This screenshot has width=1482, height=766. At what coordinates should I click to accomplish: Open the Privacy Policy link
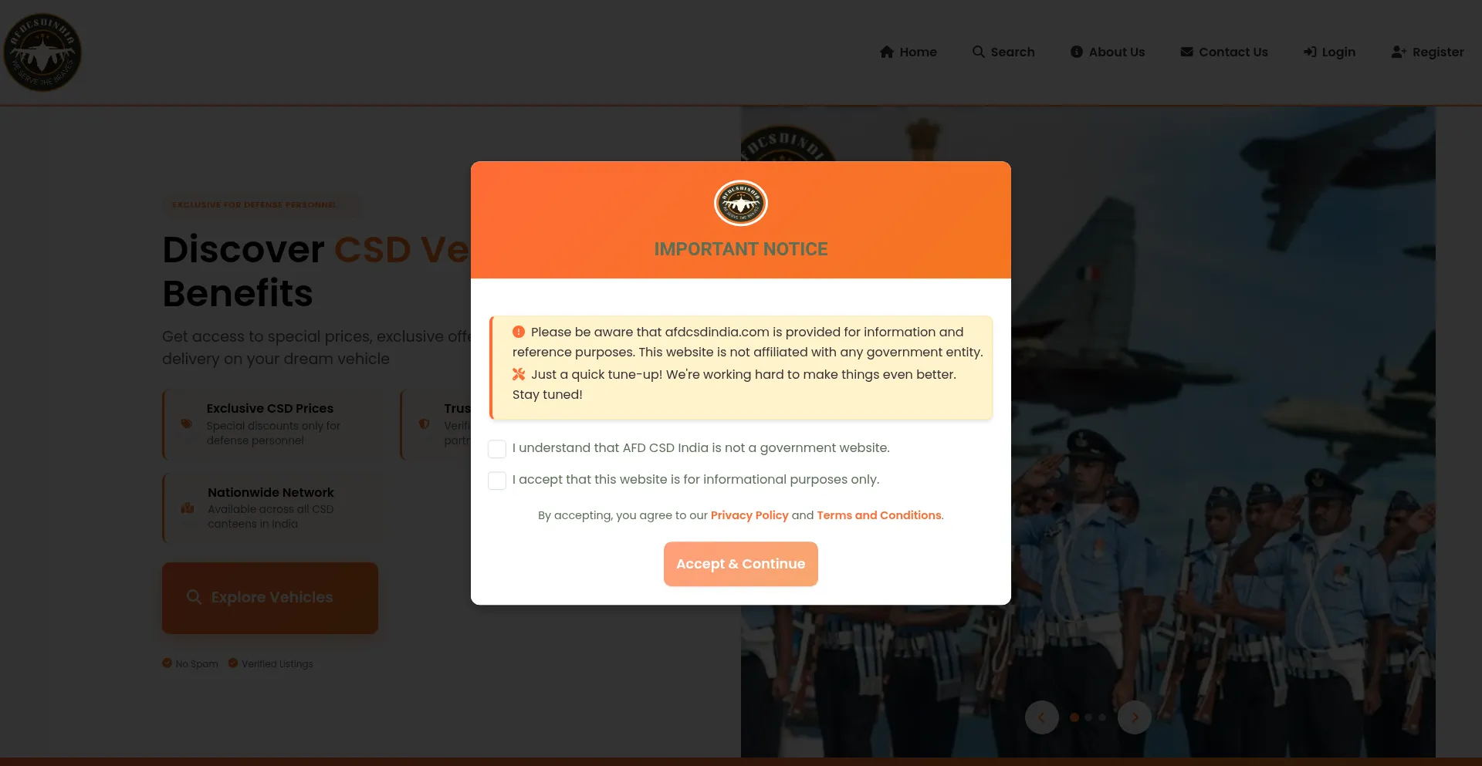coord(749,515)
